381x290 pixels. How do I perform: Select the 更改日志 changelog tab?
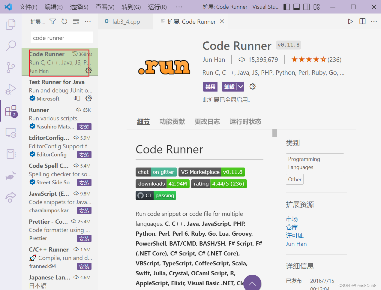tap(207, 122)
